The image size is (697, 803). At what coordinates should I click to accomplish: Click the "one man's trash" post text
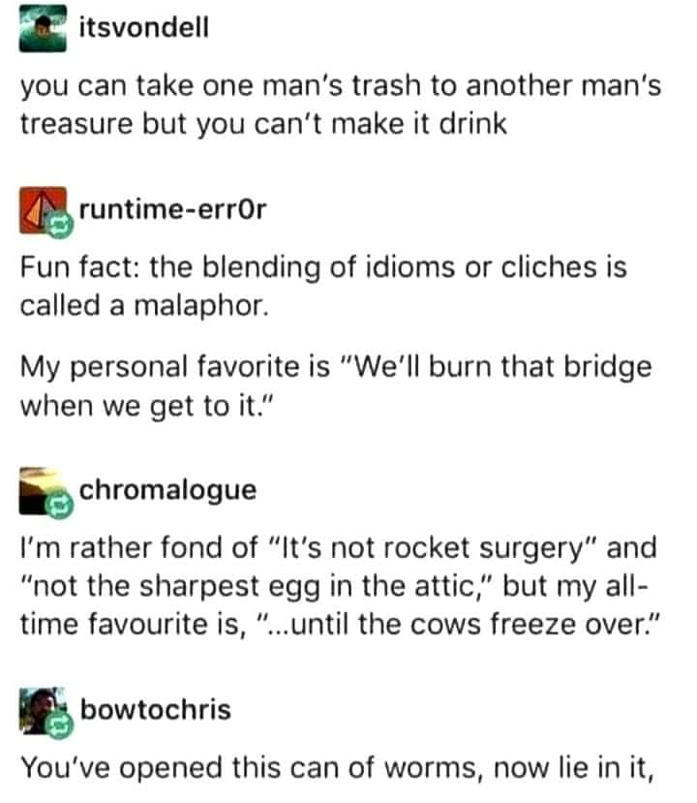coord(341,105)
